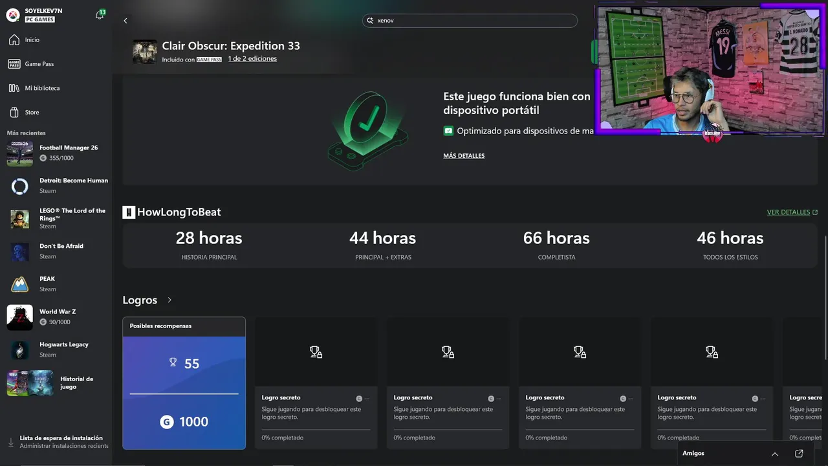Click the Hogwarts Legacy game icon
828x466 pixels.
19,350
